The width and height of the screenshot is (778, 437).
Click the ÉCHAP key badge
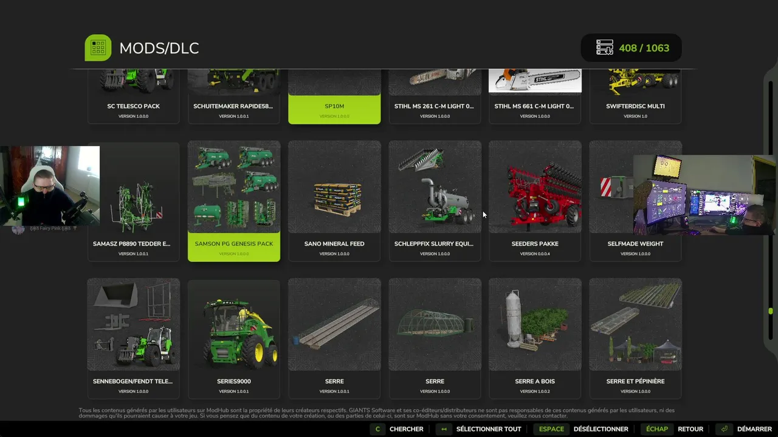tap(656, 429)
